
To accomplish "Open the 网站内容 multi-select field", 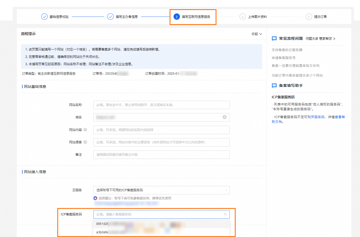I will tap(161, 130).
